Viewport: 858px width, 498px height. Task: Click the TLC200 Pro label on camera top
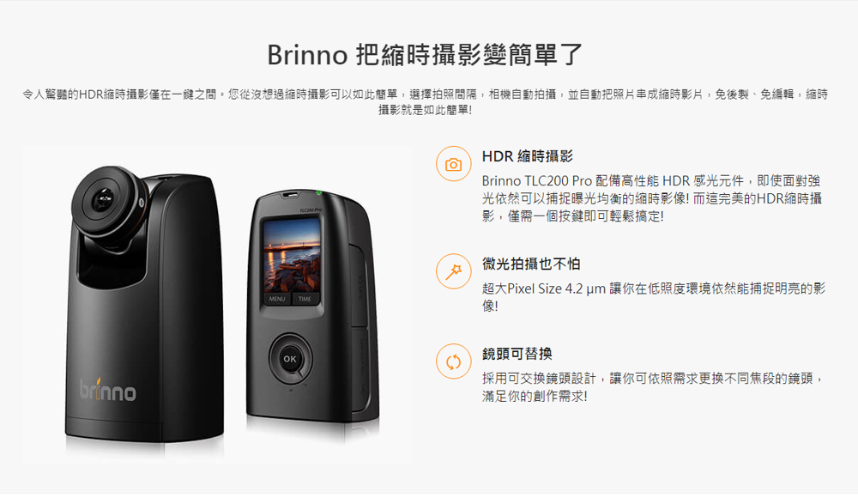pos(311,210)
